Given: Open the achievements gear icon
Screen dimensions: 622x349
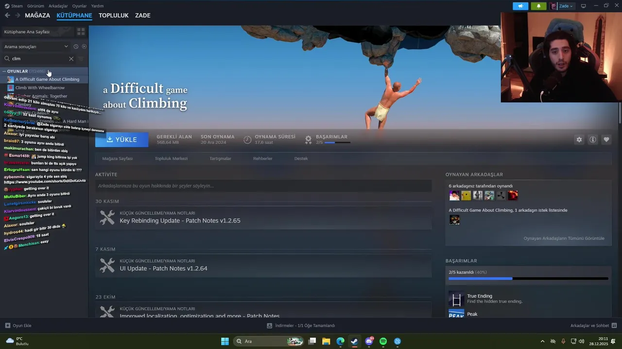Looking at the screenshot, I should (x=308, y=140).
